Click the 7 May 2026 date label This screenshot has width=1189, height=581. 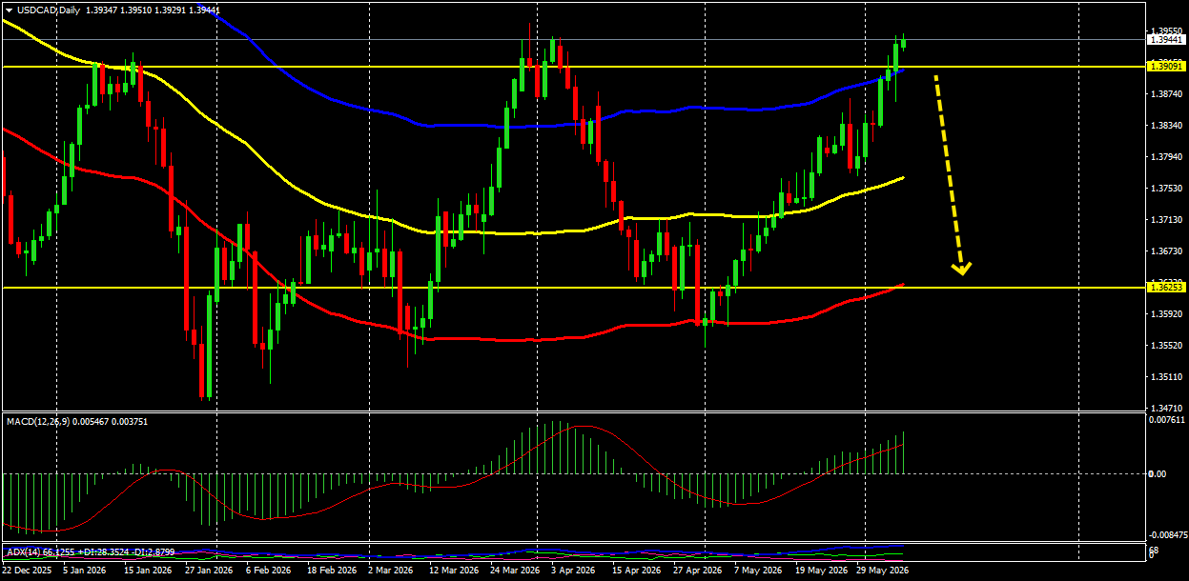[x=757, y=571]
